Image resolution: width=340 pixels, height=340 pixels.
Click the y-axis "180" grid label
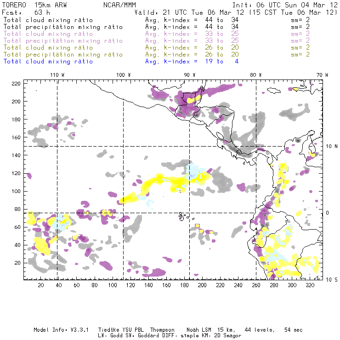click(x=16, y=119)
